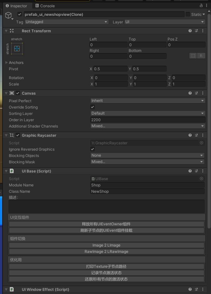Open Graphic Raycaster help icon
211x294 pixels.
[x=190, y=135]
